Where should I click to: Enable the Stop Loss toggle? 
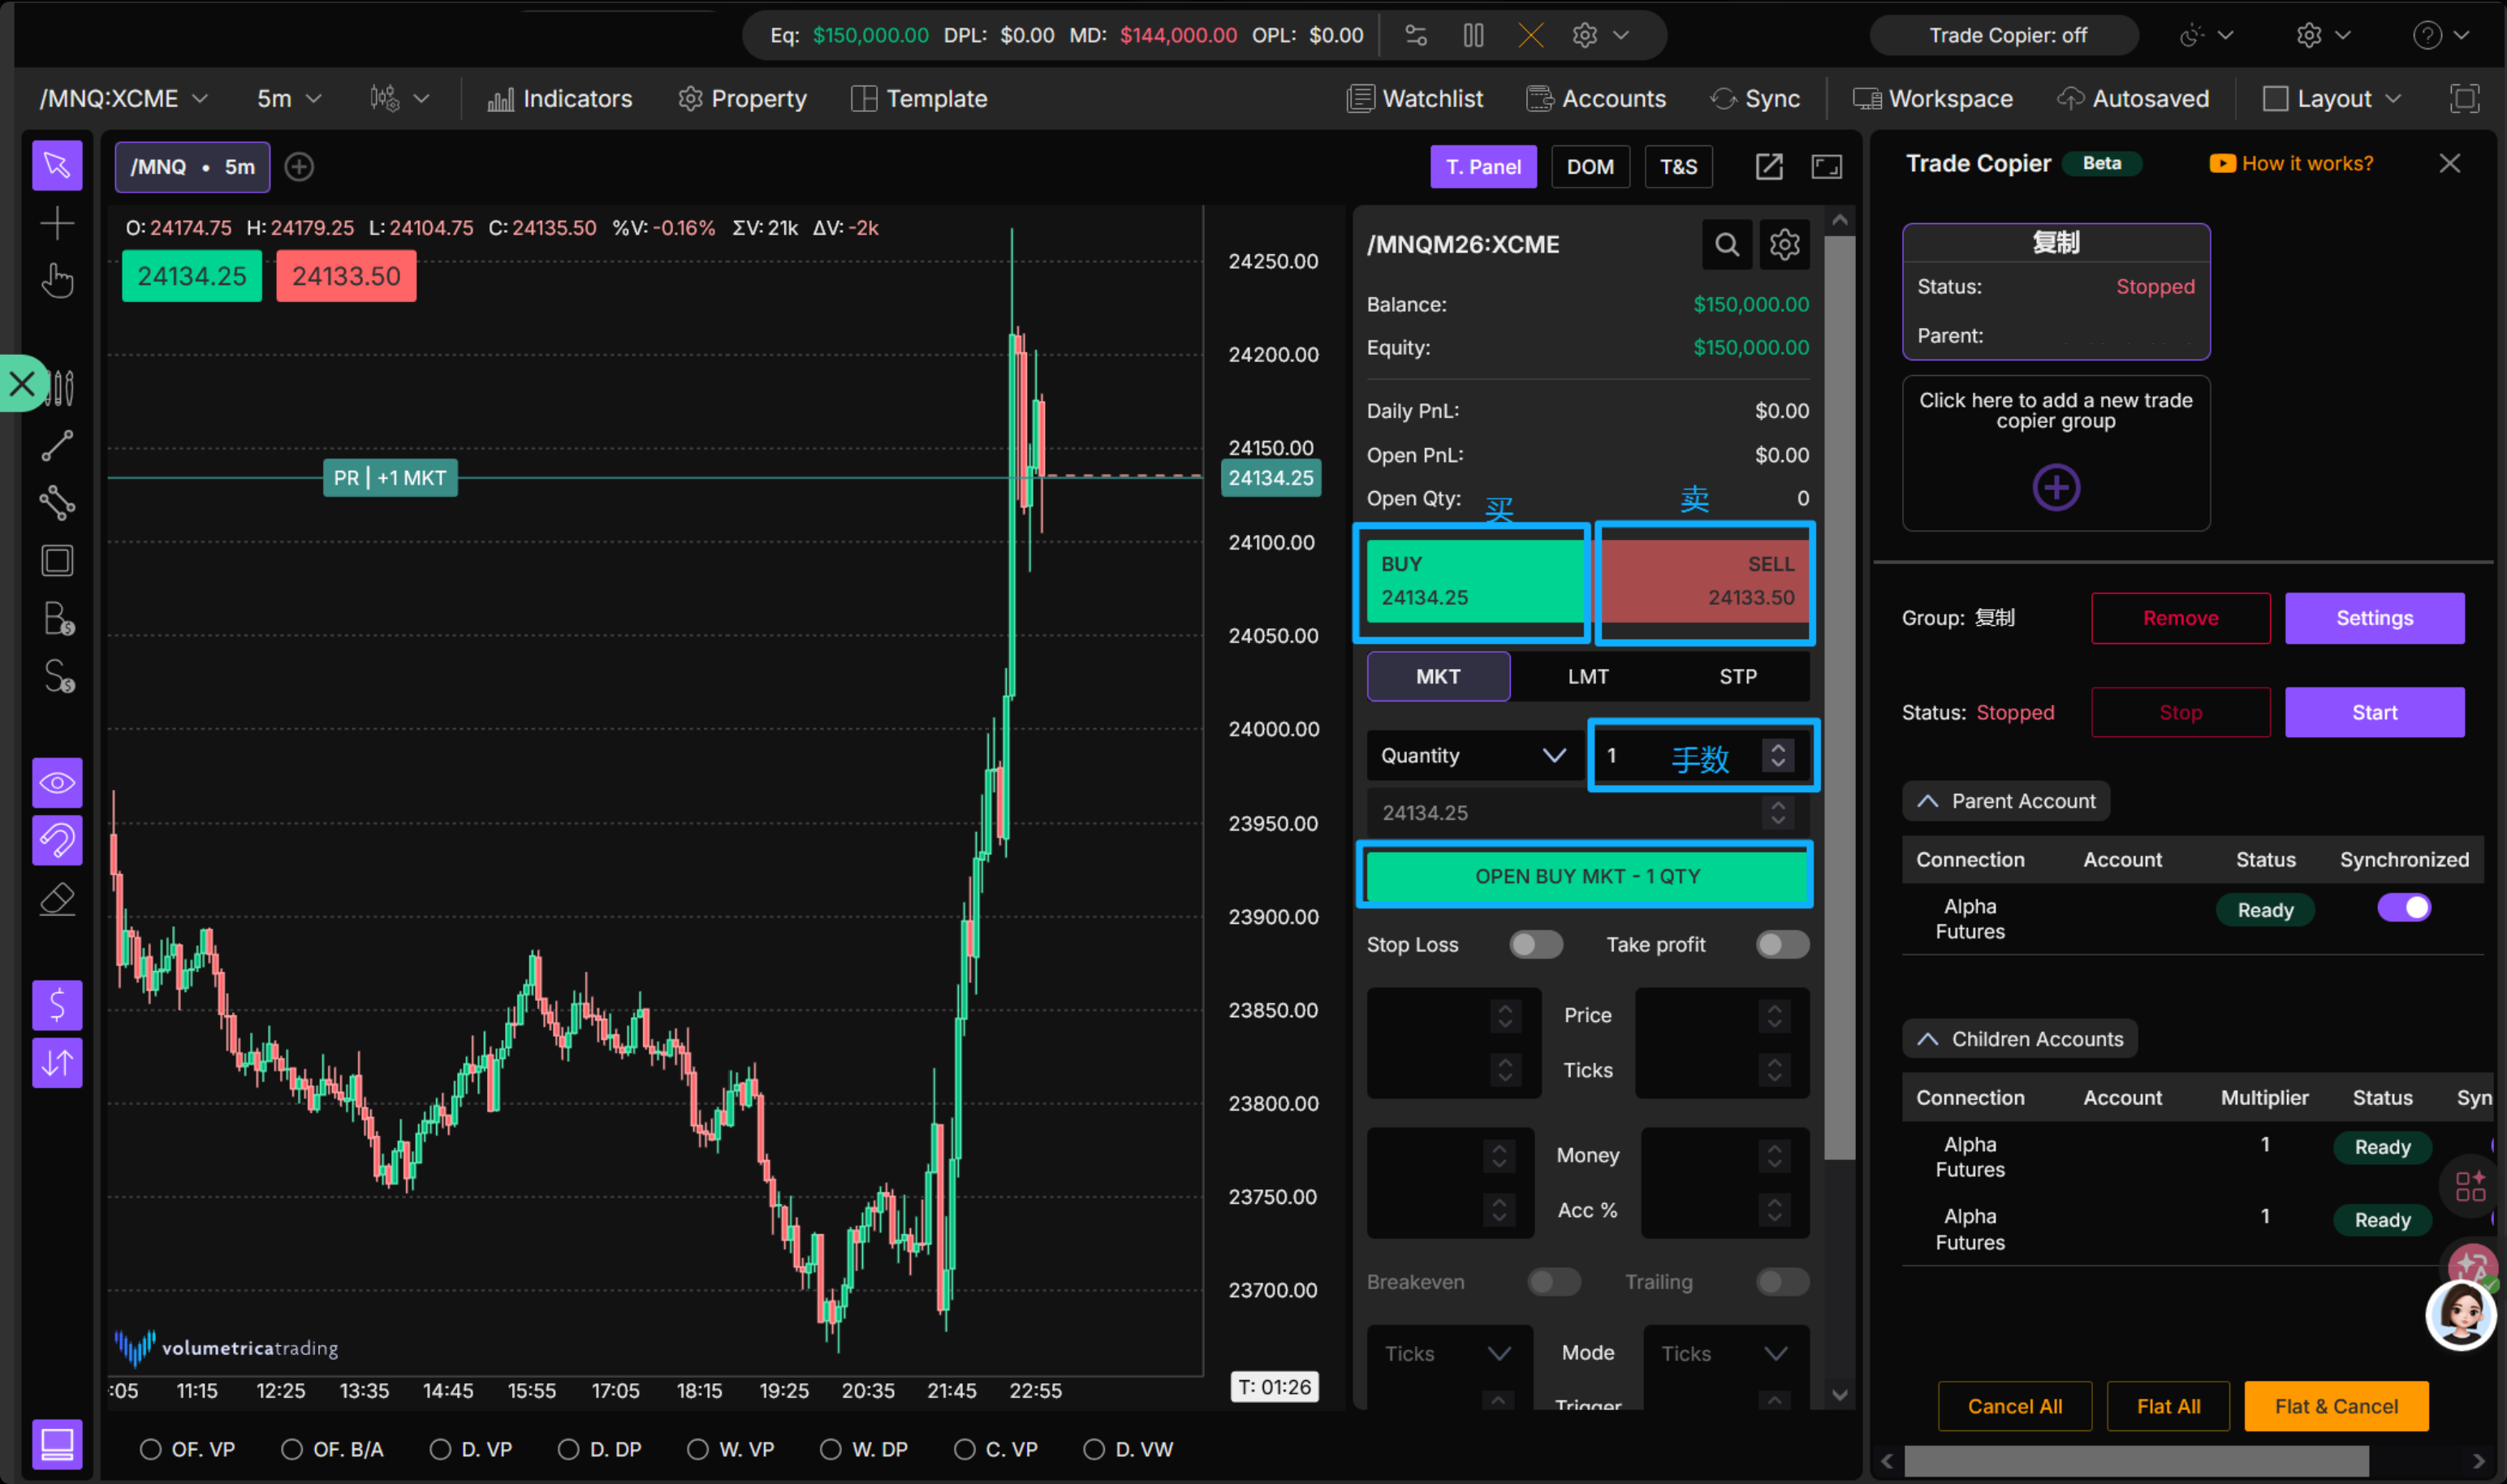click(1535, 944)
